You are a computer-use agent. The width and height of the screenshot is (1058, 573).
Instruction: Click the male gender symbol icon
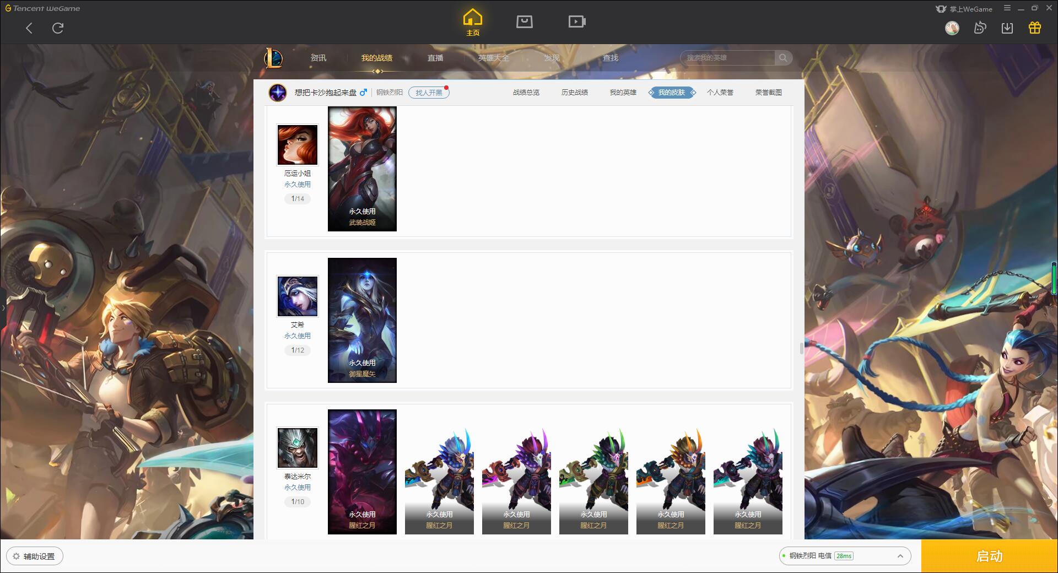[363, 93]
